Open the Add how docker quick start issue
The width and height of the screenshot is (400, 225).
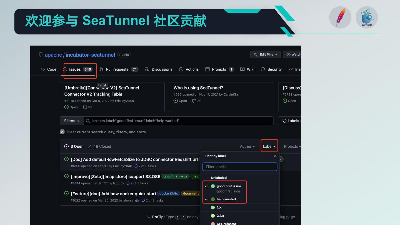pos(113,194)
